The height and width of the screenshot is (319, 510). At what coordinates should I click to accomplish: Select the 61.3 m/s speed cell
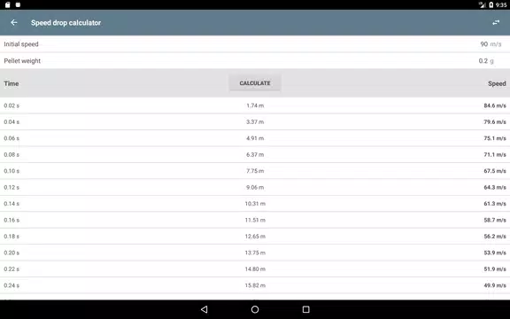click(x=495, y=204)
